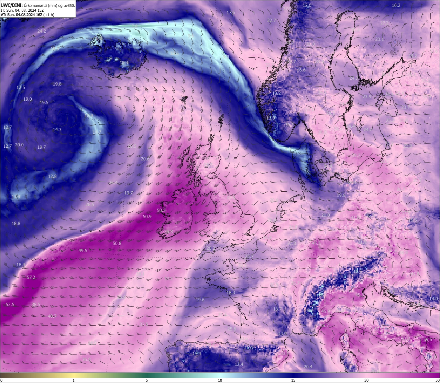Click the 49.5 value label
The height and width of the screenshot is (383, 440).
click(83, 250)
